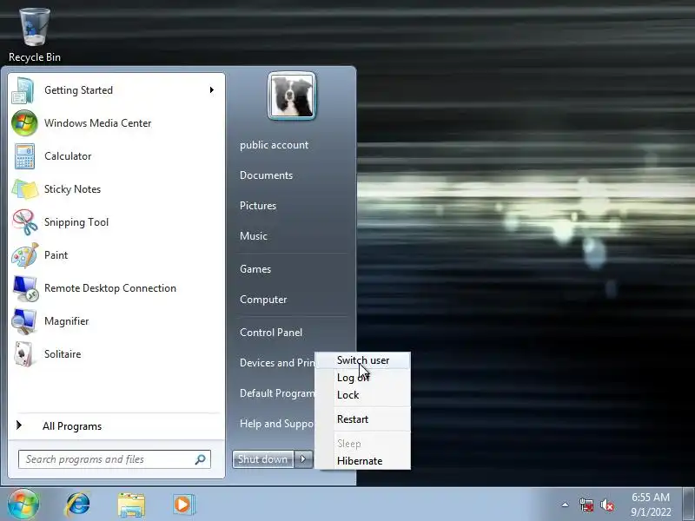
Task: Launch Paint via palette icon
Action: pos(24,255)
